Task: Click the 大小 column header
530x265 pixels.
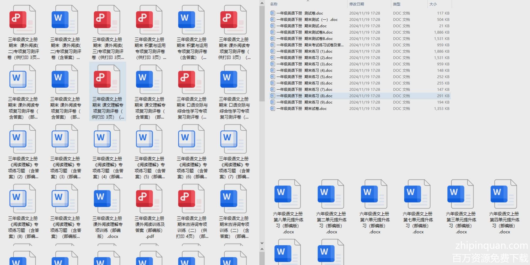Action: [433, 4]
